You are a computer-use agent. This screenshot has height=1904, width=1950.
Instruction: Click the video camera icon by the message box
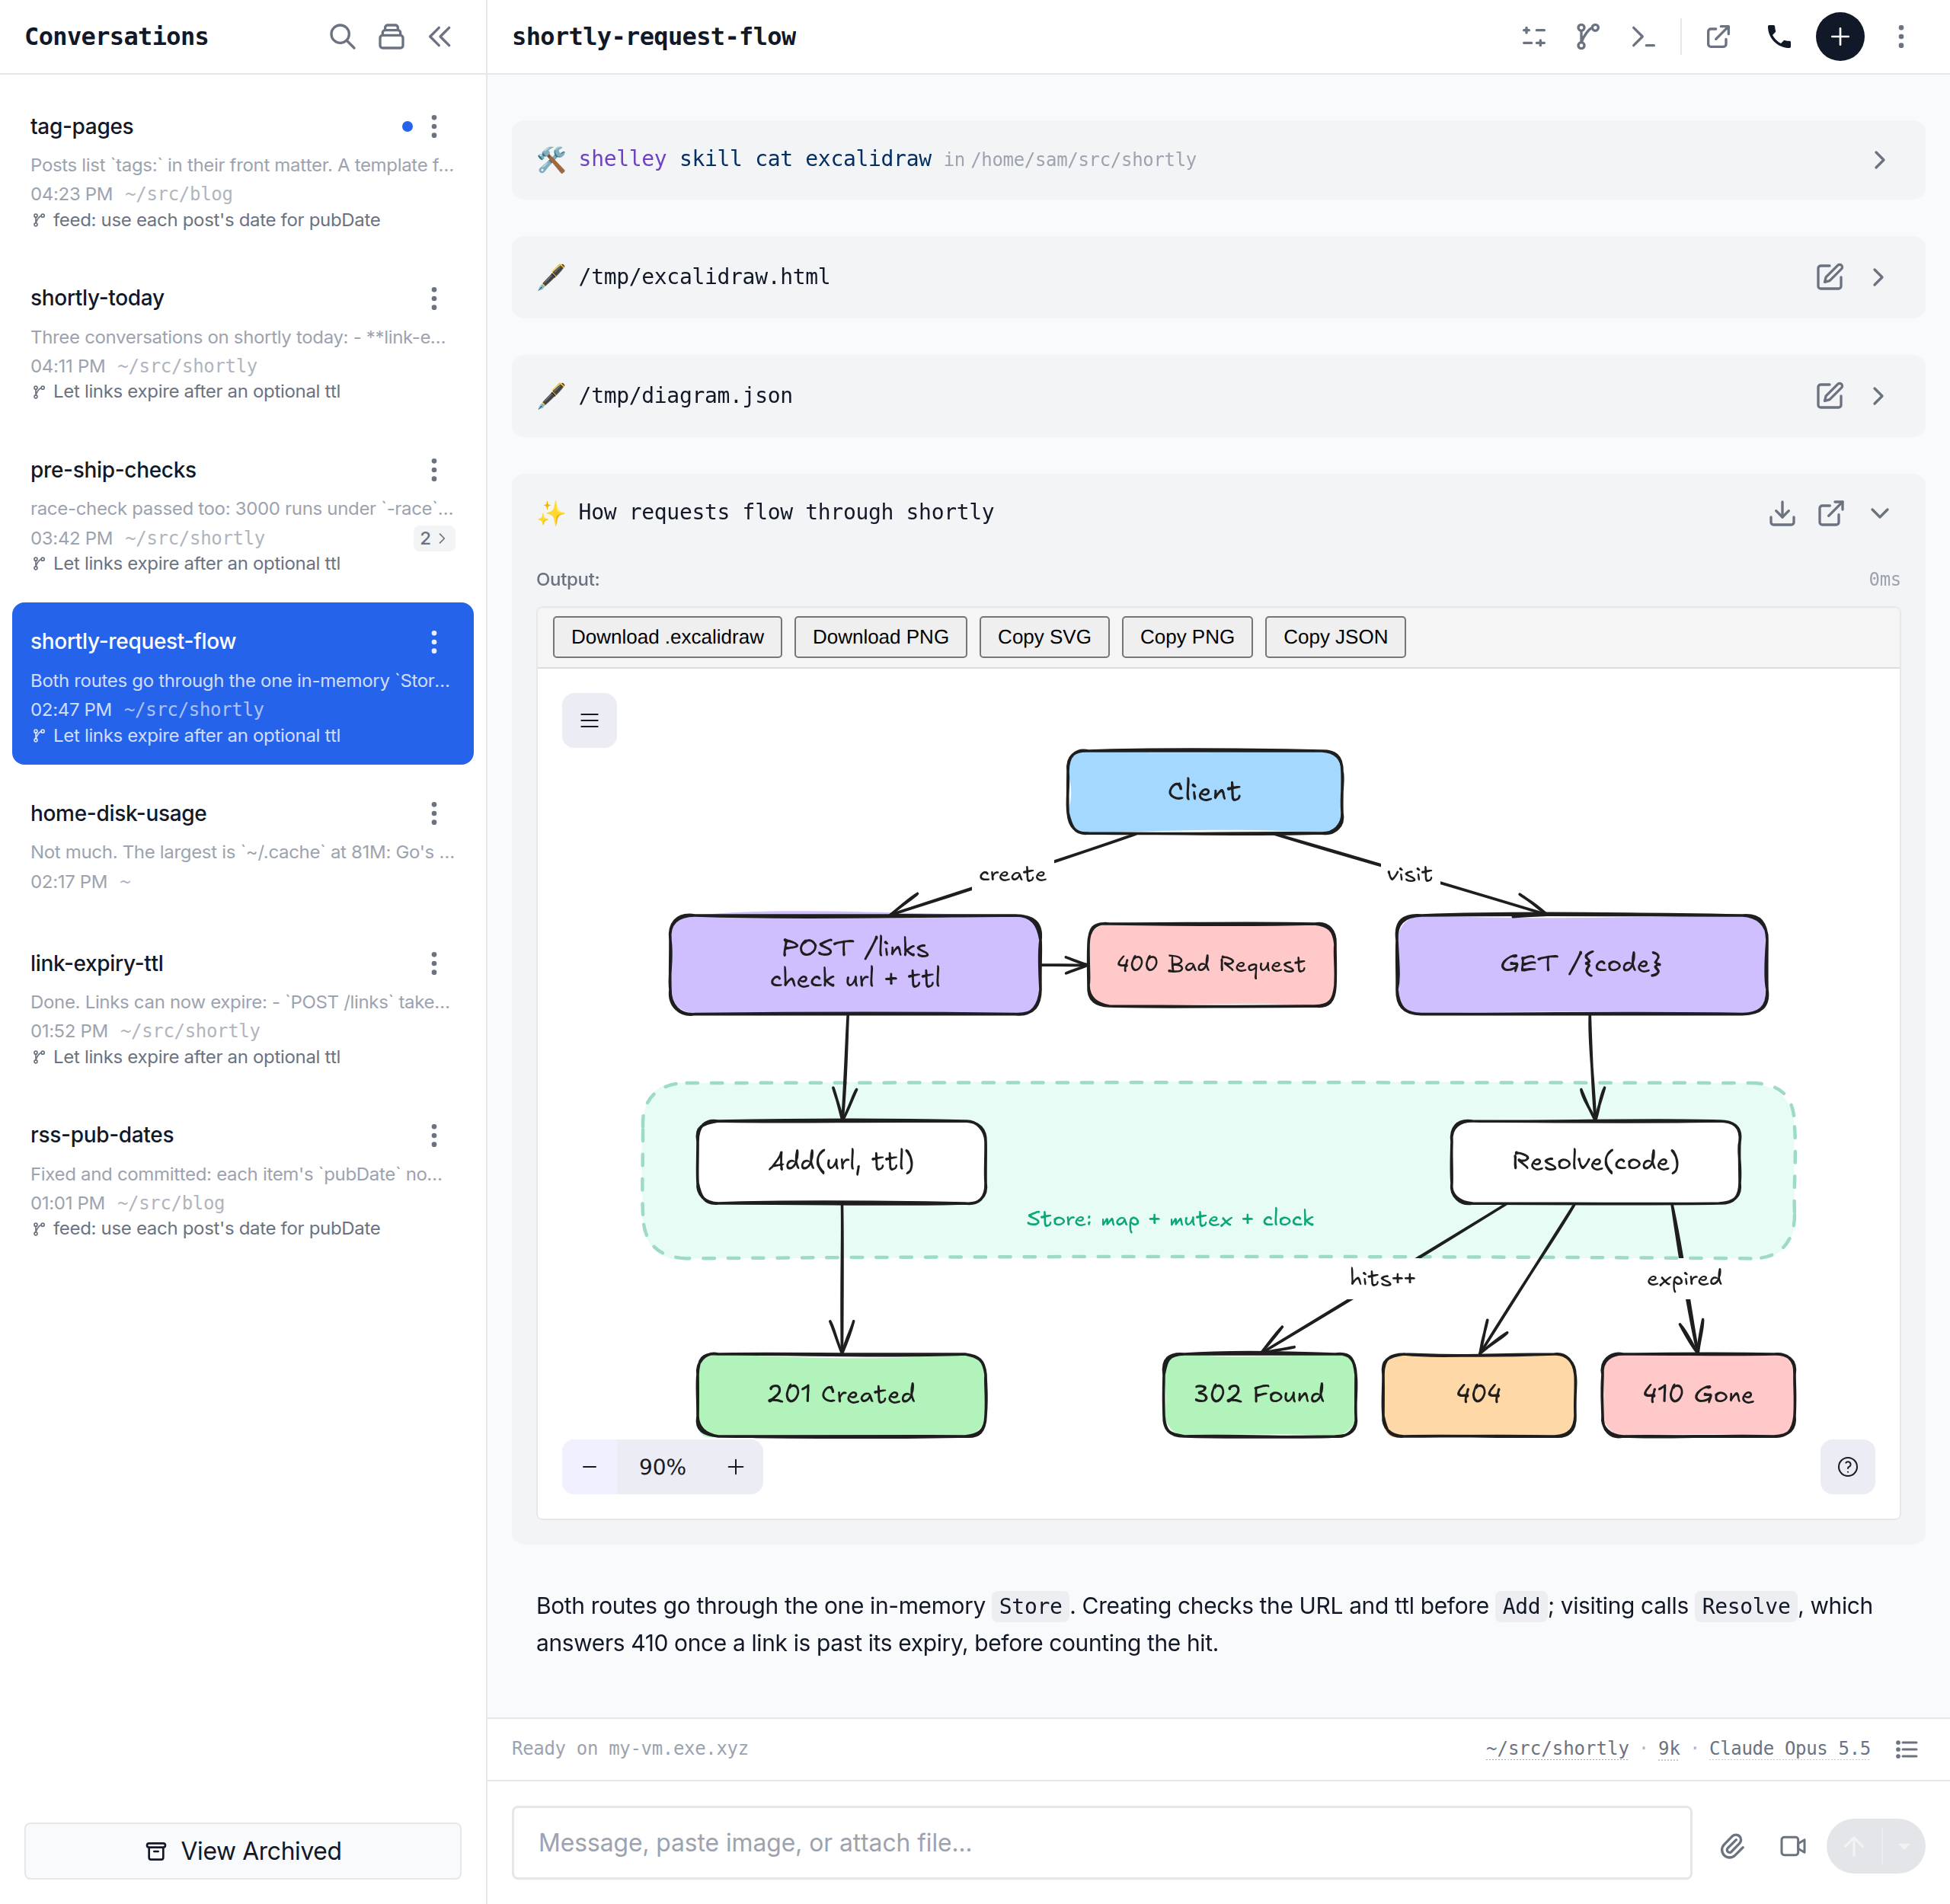(x=1792, y=1846)
